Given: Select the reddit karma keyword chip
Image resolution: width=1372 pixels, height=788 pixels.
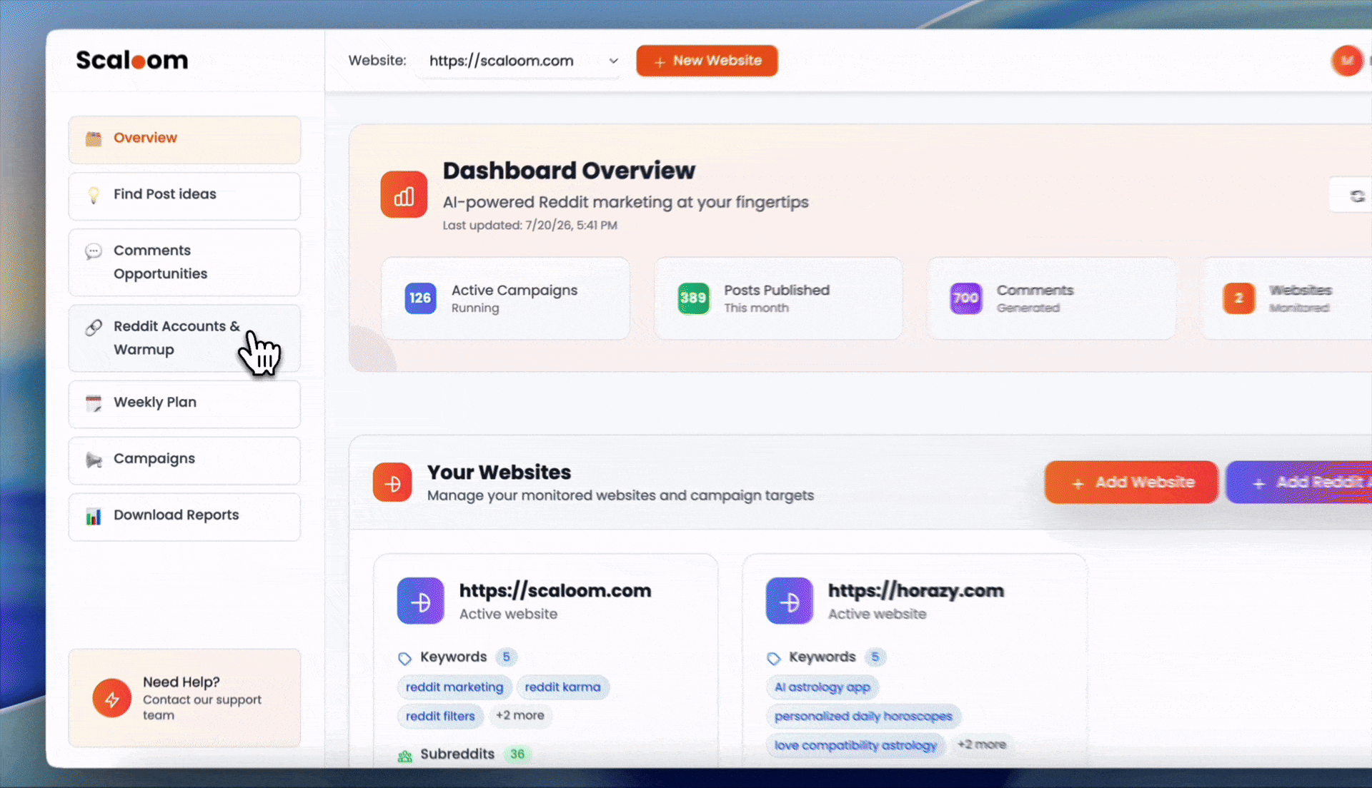Looking at the screenshot, I should tap(562, 687).
